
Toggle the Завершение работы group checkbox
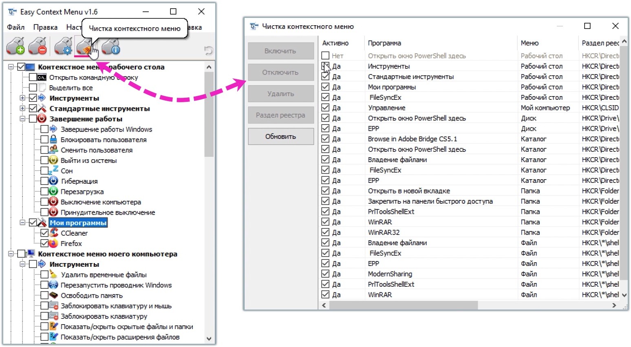click(33, 119)
